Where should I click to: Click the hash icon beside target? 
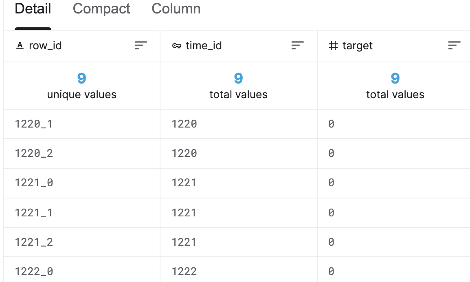click(333, 46)
